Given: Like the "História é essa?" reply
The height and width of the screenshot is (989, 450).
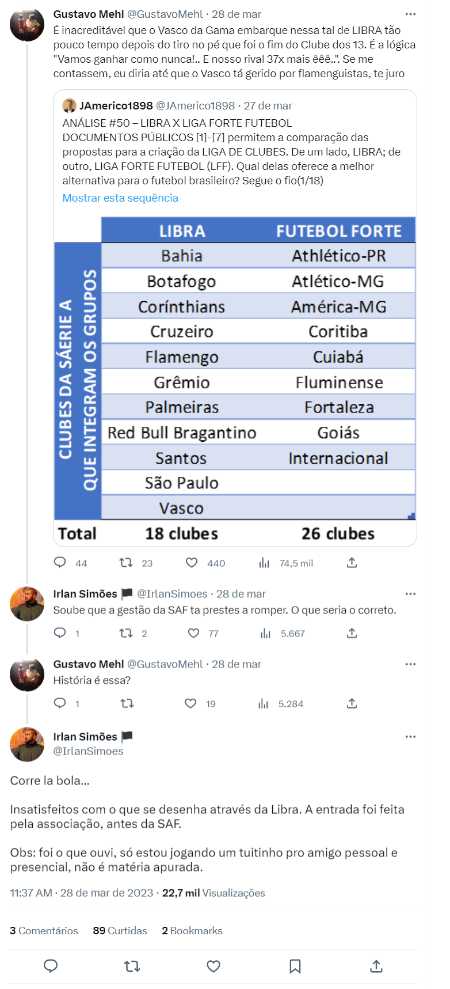Looking at the screenshot, I should point(190,703).
